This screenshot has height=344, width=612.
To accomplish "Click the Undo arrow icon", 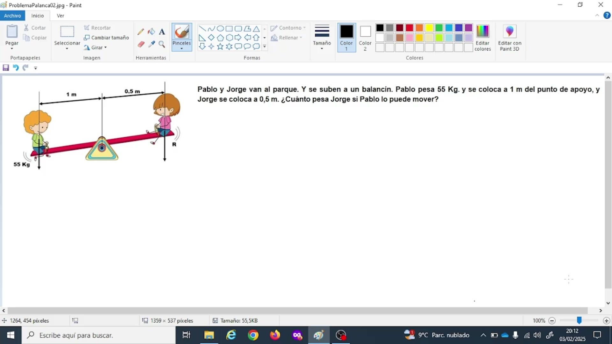I will point(16,68).
